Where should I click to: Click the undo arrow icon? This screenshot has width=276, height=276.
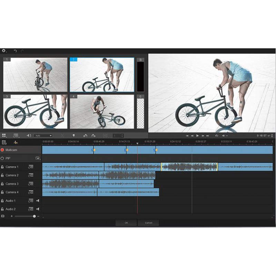(x=15, y=51)
